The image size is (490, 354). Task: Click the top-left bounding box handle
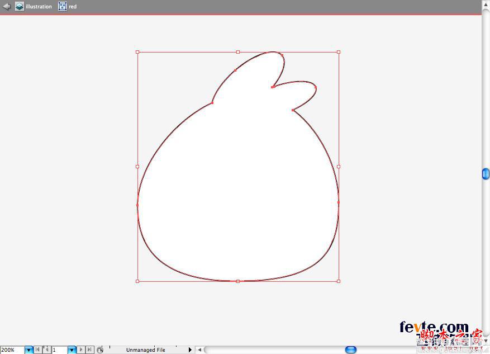[137, 52]
